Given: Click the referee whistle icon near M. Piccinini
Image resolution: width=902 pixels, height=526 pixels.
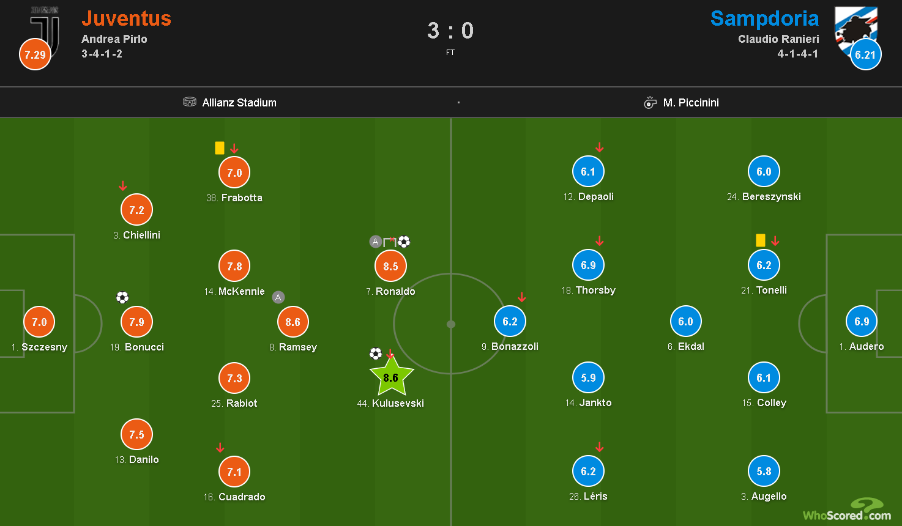Looking at the screenshot, I should pos(650,103).
